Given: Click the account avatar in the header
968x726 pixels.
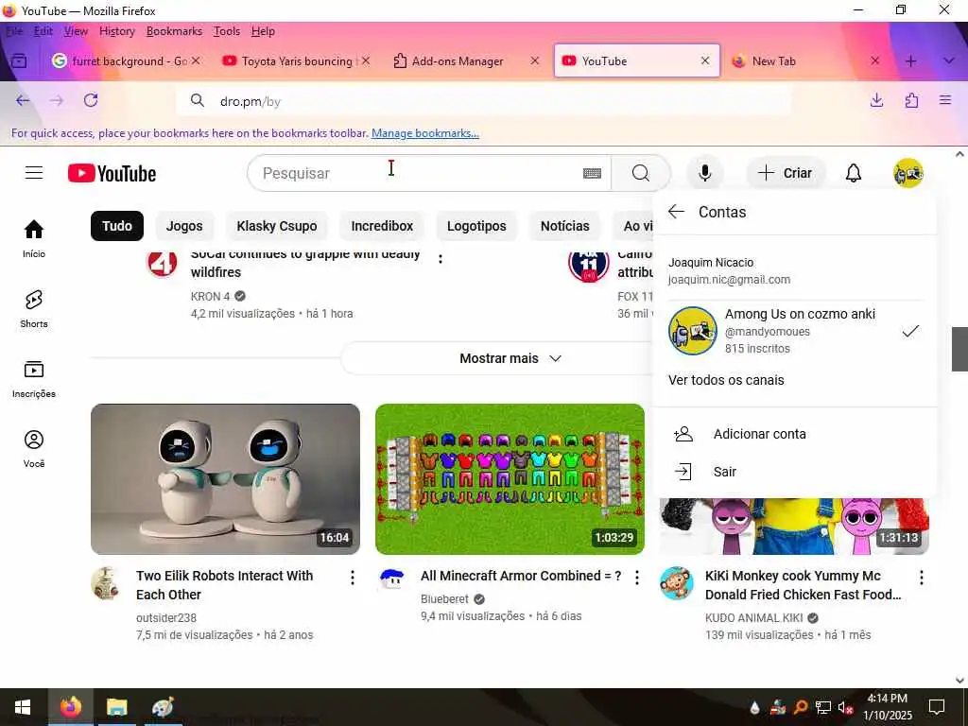Looking at the screenshot, I should tap(907, 174).
